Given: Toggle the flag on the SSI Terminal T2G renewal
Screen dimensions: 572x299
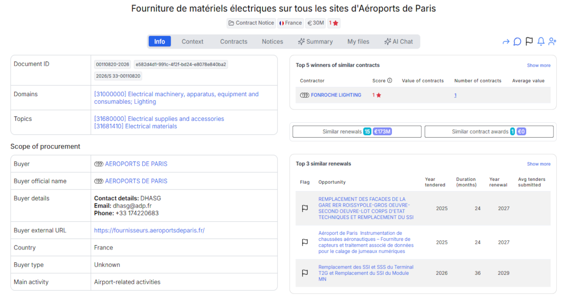Looking at the screenshot, I should coord(305,273).
